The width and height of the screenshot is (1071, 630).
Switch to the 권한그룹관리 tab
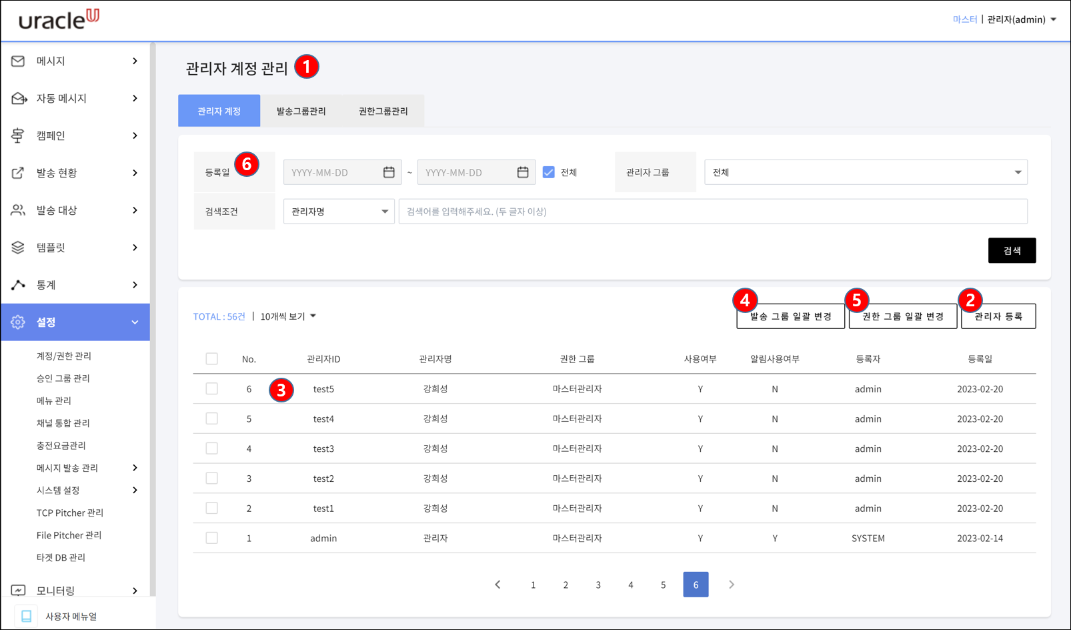pos(383,111)
